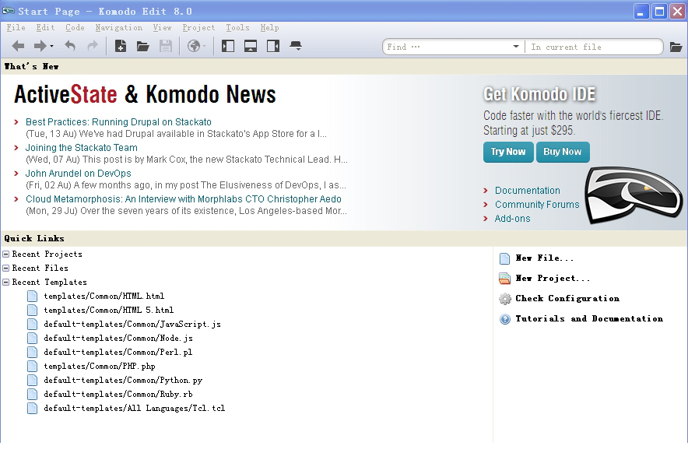Toggle focus mode hat icon
This screenshot has width=688, height=460.
[x=297, y=46]
